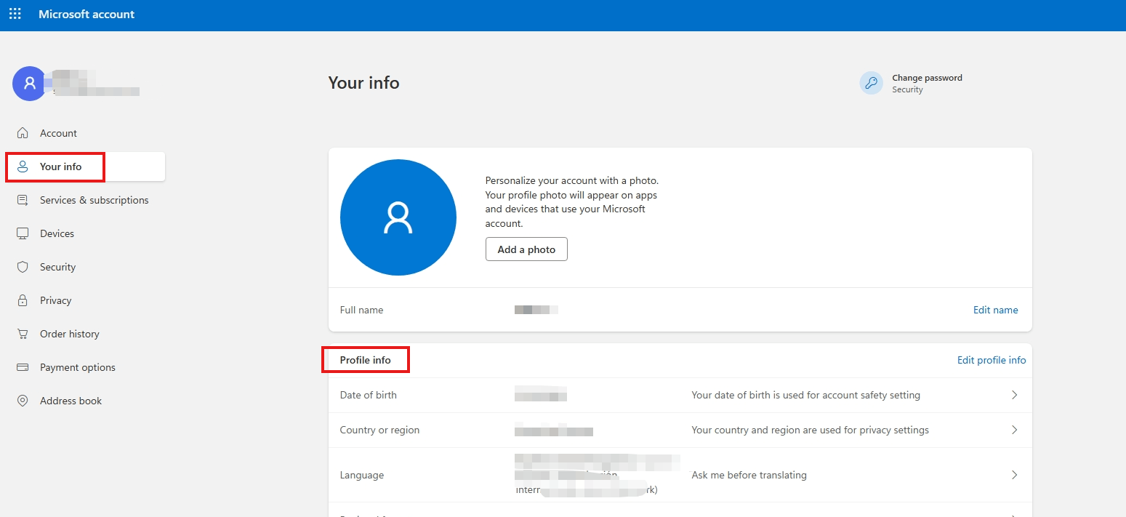Click the Country or region label
This screenshot has height=517, width=1126.
(x=379, y=430)
